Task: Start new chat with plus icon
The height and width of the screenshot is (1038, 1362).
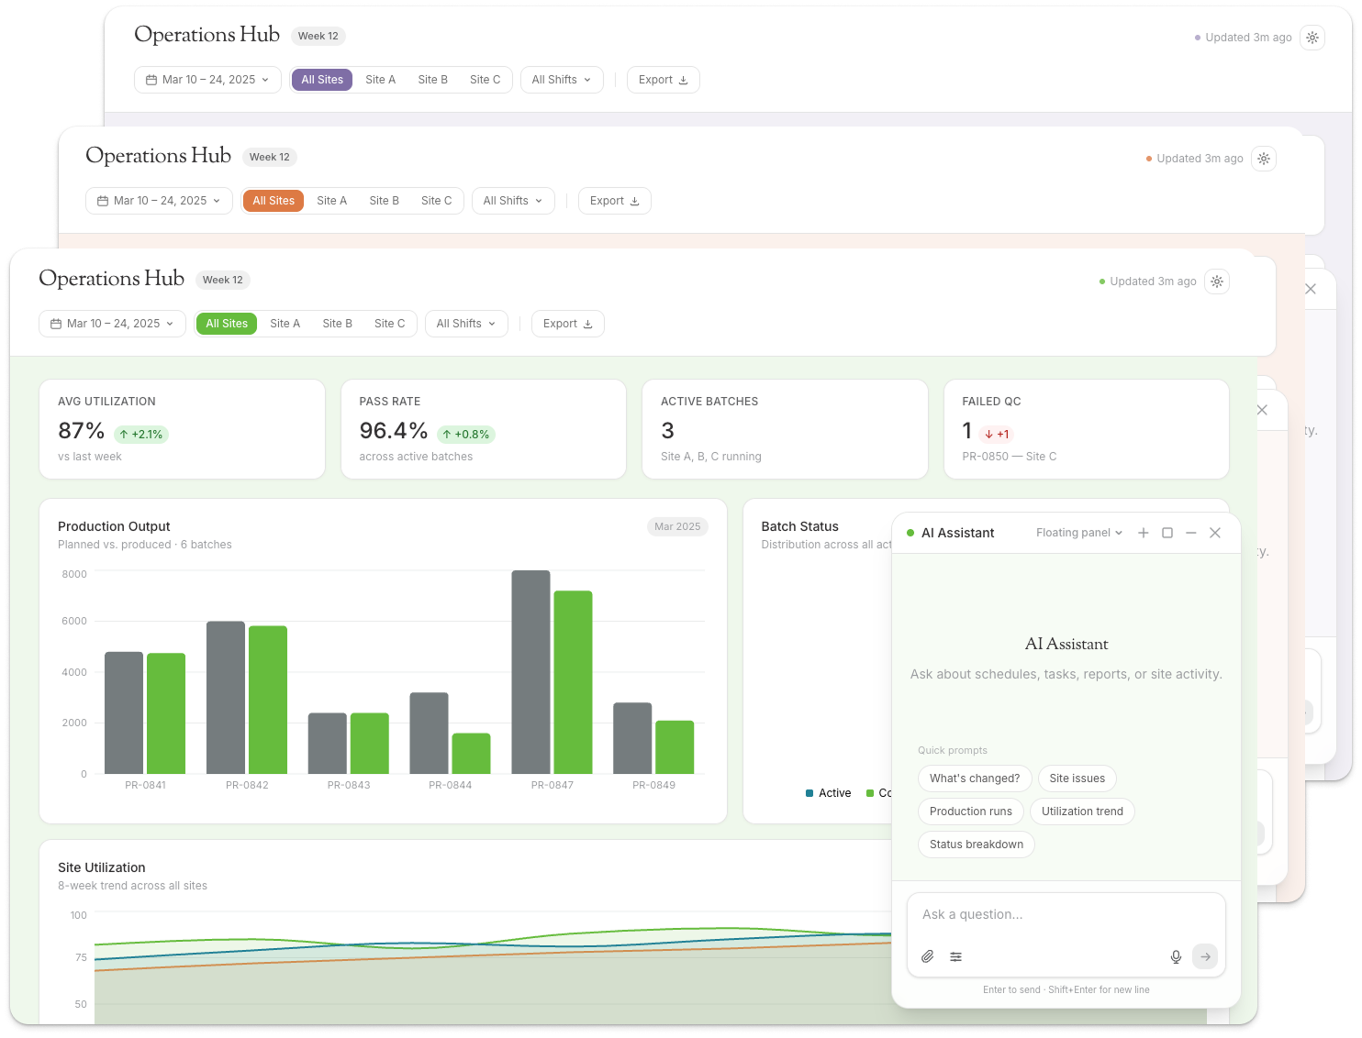Action: [1144, 533]
